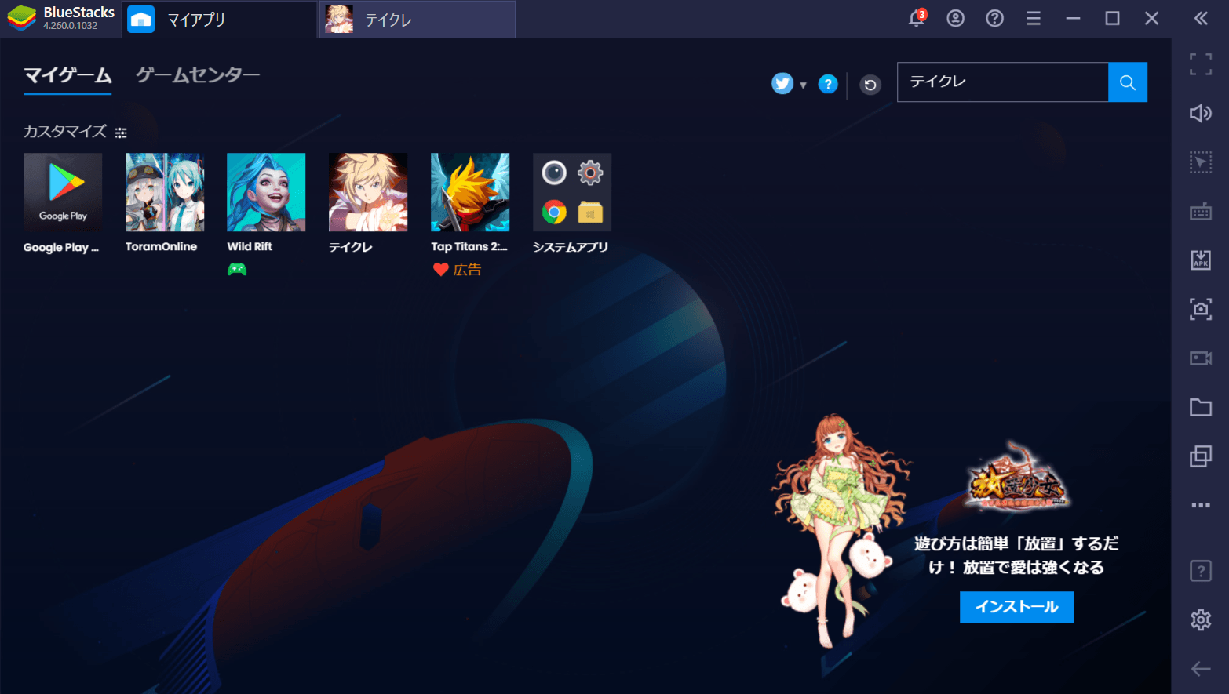The height and width of the screenshot is (694, 1229).
Task: Open the multi-instance manager icon
Action: coord(1201,456)
